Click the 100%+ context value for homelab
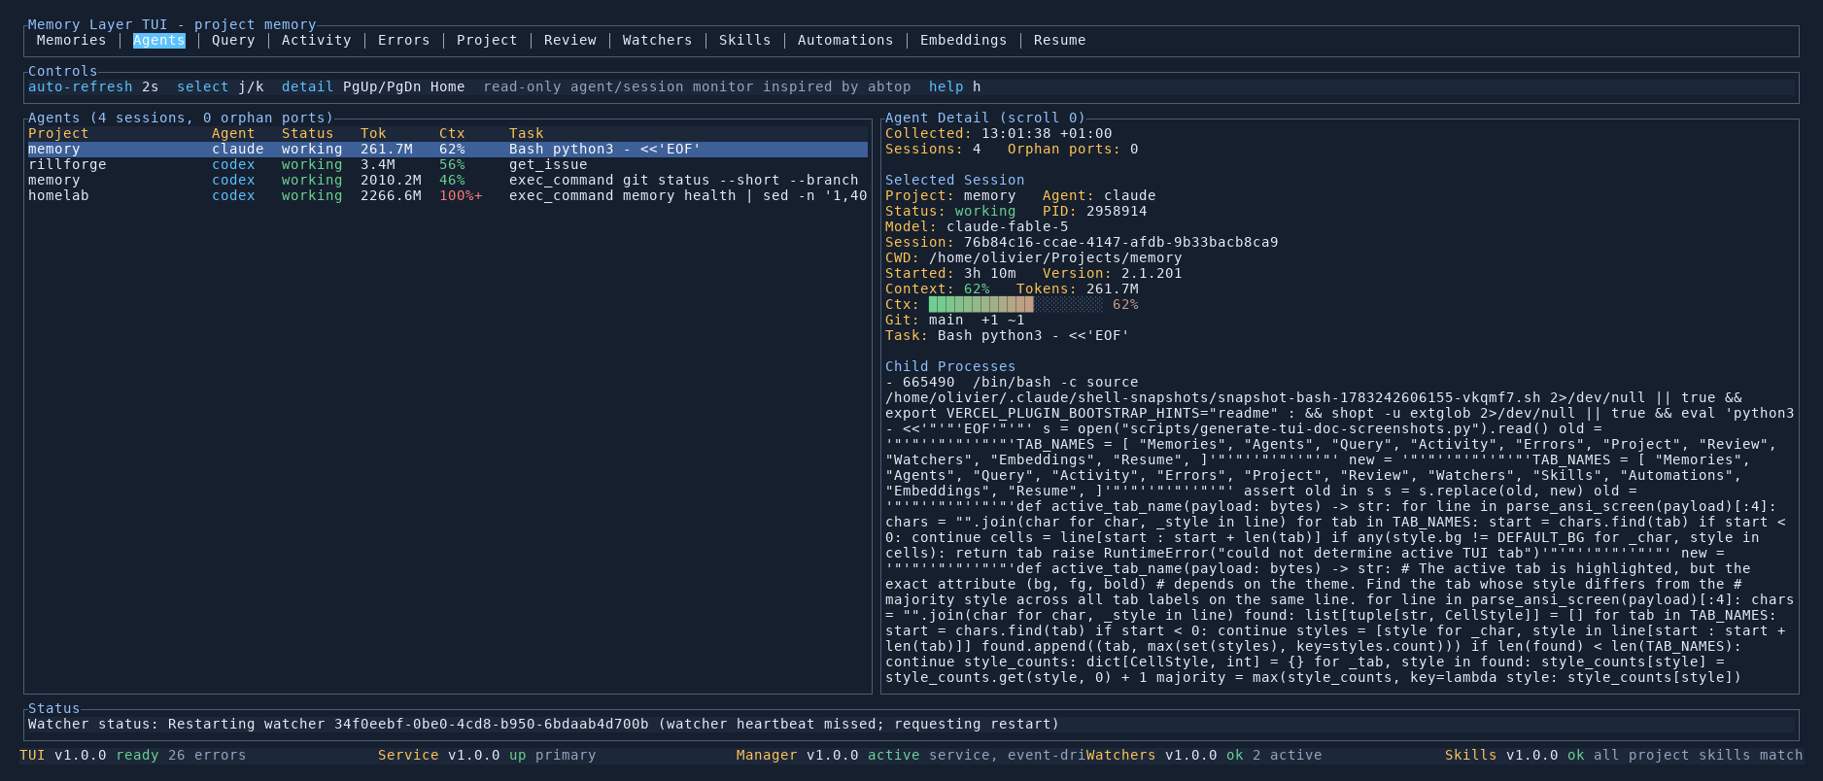Screen dimensions: 1823x781 click(x=461, y=195)
